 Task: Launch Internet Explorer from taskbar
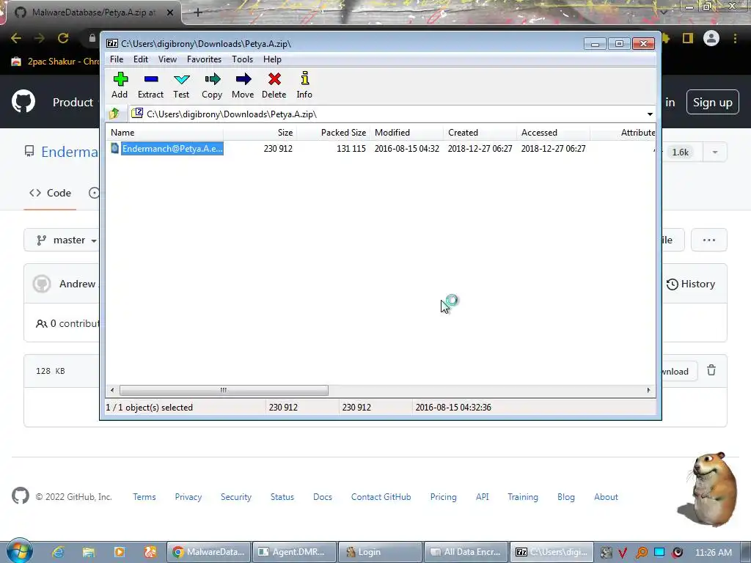[58, 552]
